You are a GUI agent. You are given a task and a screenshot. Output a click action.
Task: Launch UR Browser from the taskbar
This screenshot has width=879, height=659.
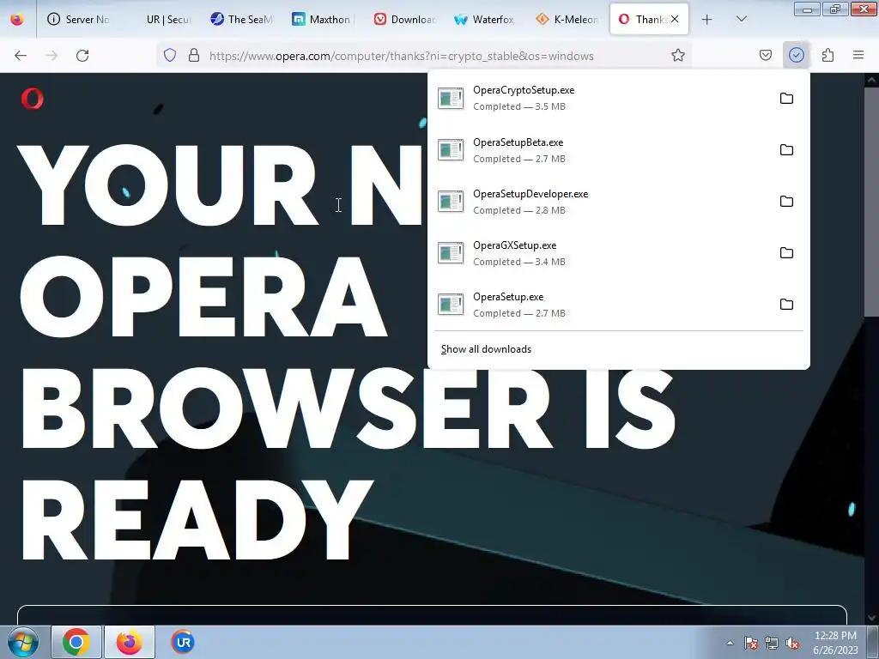click(184, 642)
